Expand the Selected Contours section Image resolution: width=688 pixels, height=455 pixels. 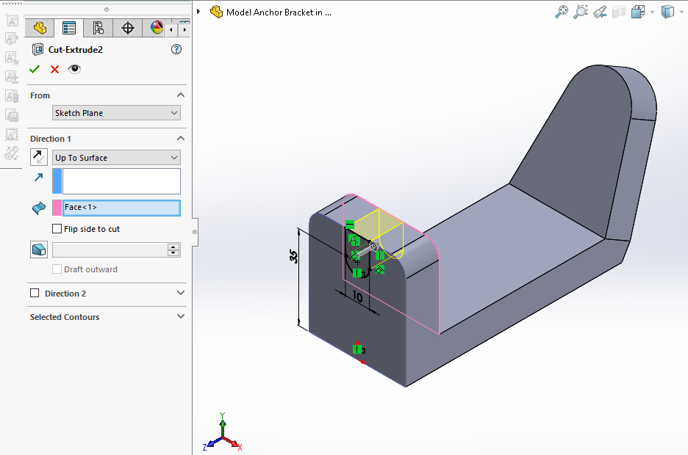click(181, 317)
